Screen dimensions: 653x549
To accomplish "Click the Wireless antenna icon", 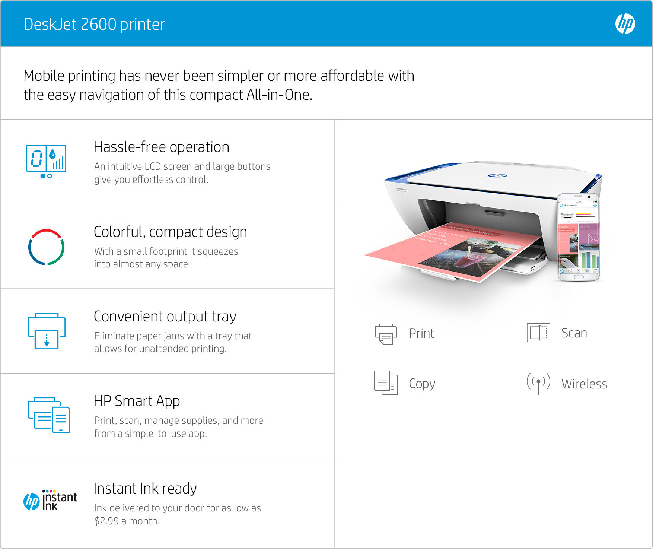I will [x=538, y=384].
